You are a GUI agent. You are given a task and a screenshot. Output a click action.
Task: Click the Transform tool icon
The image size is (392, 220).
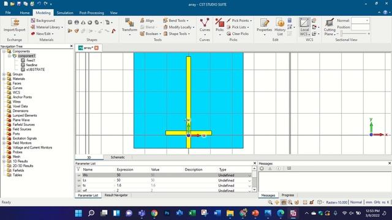coord(129,23)
